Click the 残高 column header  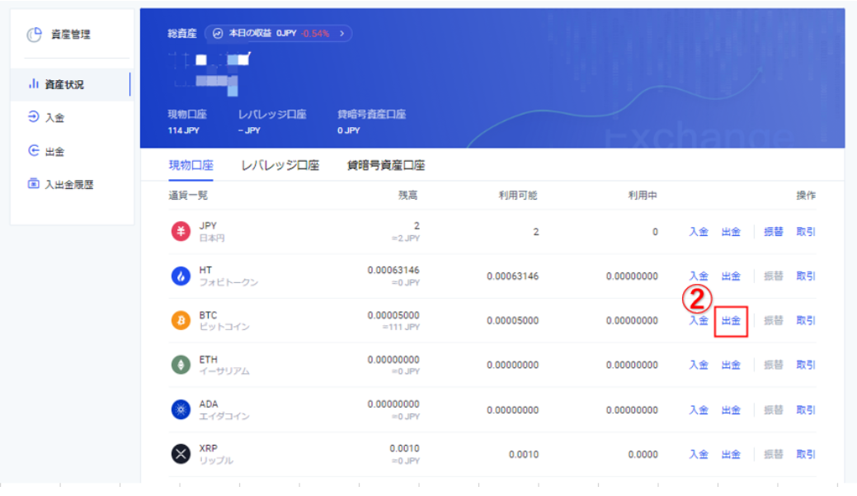[x=407, y=196]
